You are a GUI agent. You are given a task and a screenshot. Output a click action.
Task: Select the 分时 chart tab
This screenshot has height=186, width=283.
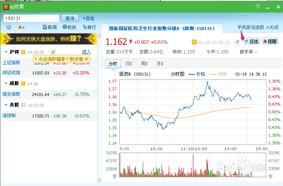point(113,64)
